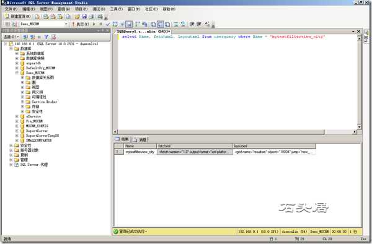Viewport: 372px width, 244px height.
Task: Click the New Query (新建查询) button
Action: (18, 16)
